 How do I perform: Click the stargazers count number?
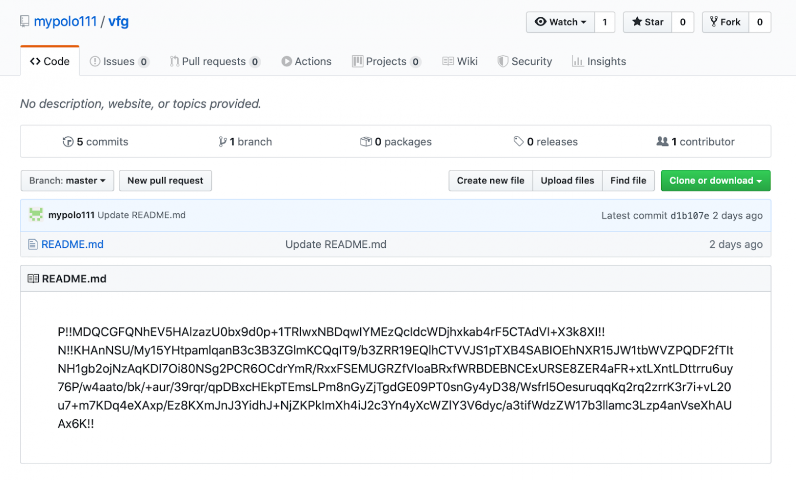pos(683,22)
